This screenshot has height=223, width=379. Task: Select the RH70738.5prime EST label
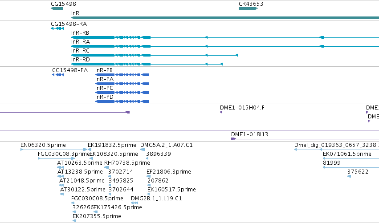coord(127,163)
